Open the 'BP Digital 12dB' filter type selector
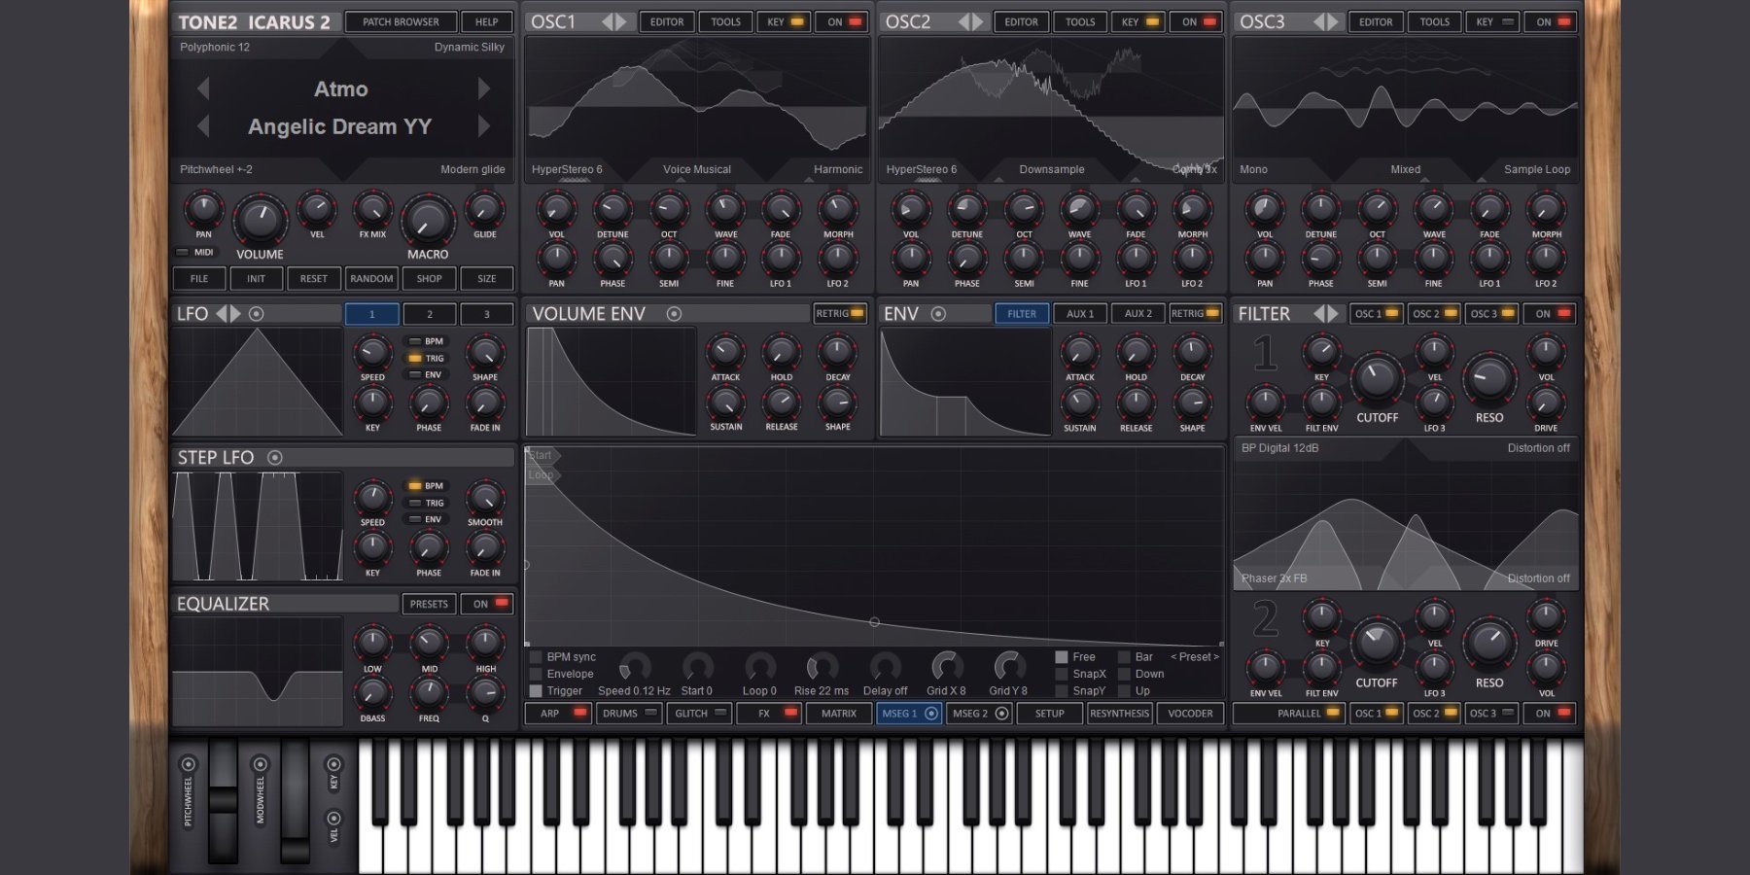The height and width of the screenshot is (875, 1750). (1279, 448)
